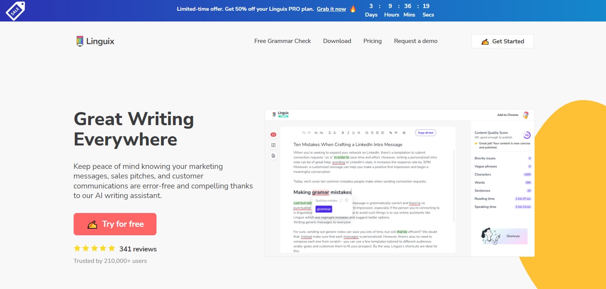This screenshot has height=289, width=606.
Task: Click the clear formatting icon in editor toolbar
Action: click(x=329, y=133)
